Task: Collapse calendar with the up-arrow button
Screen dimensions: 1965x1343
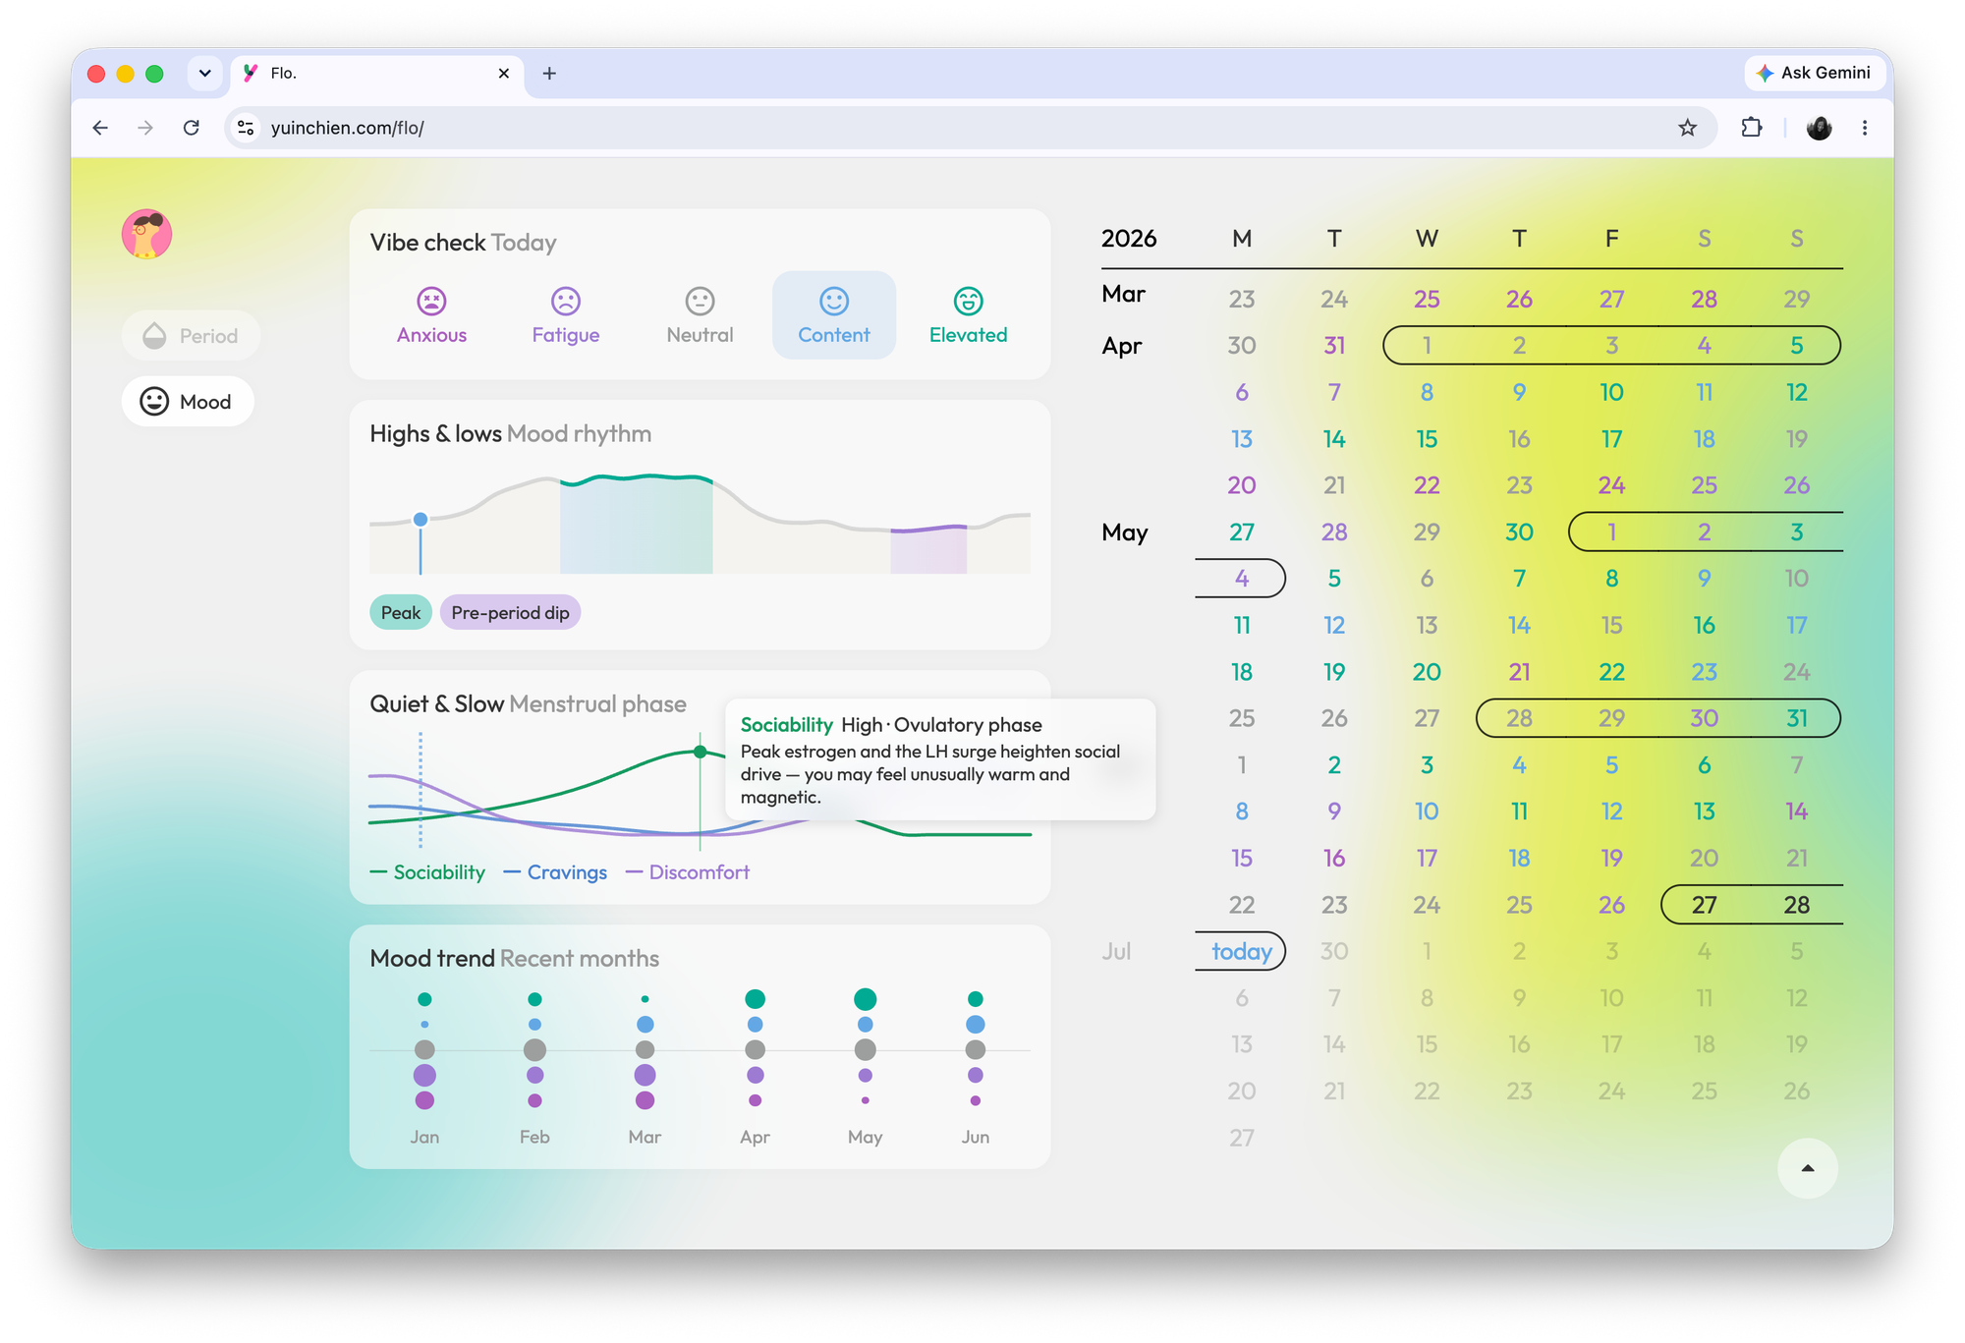Action: point(1807,1168)
